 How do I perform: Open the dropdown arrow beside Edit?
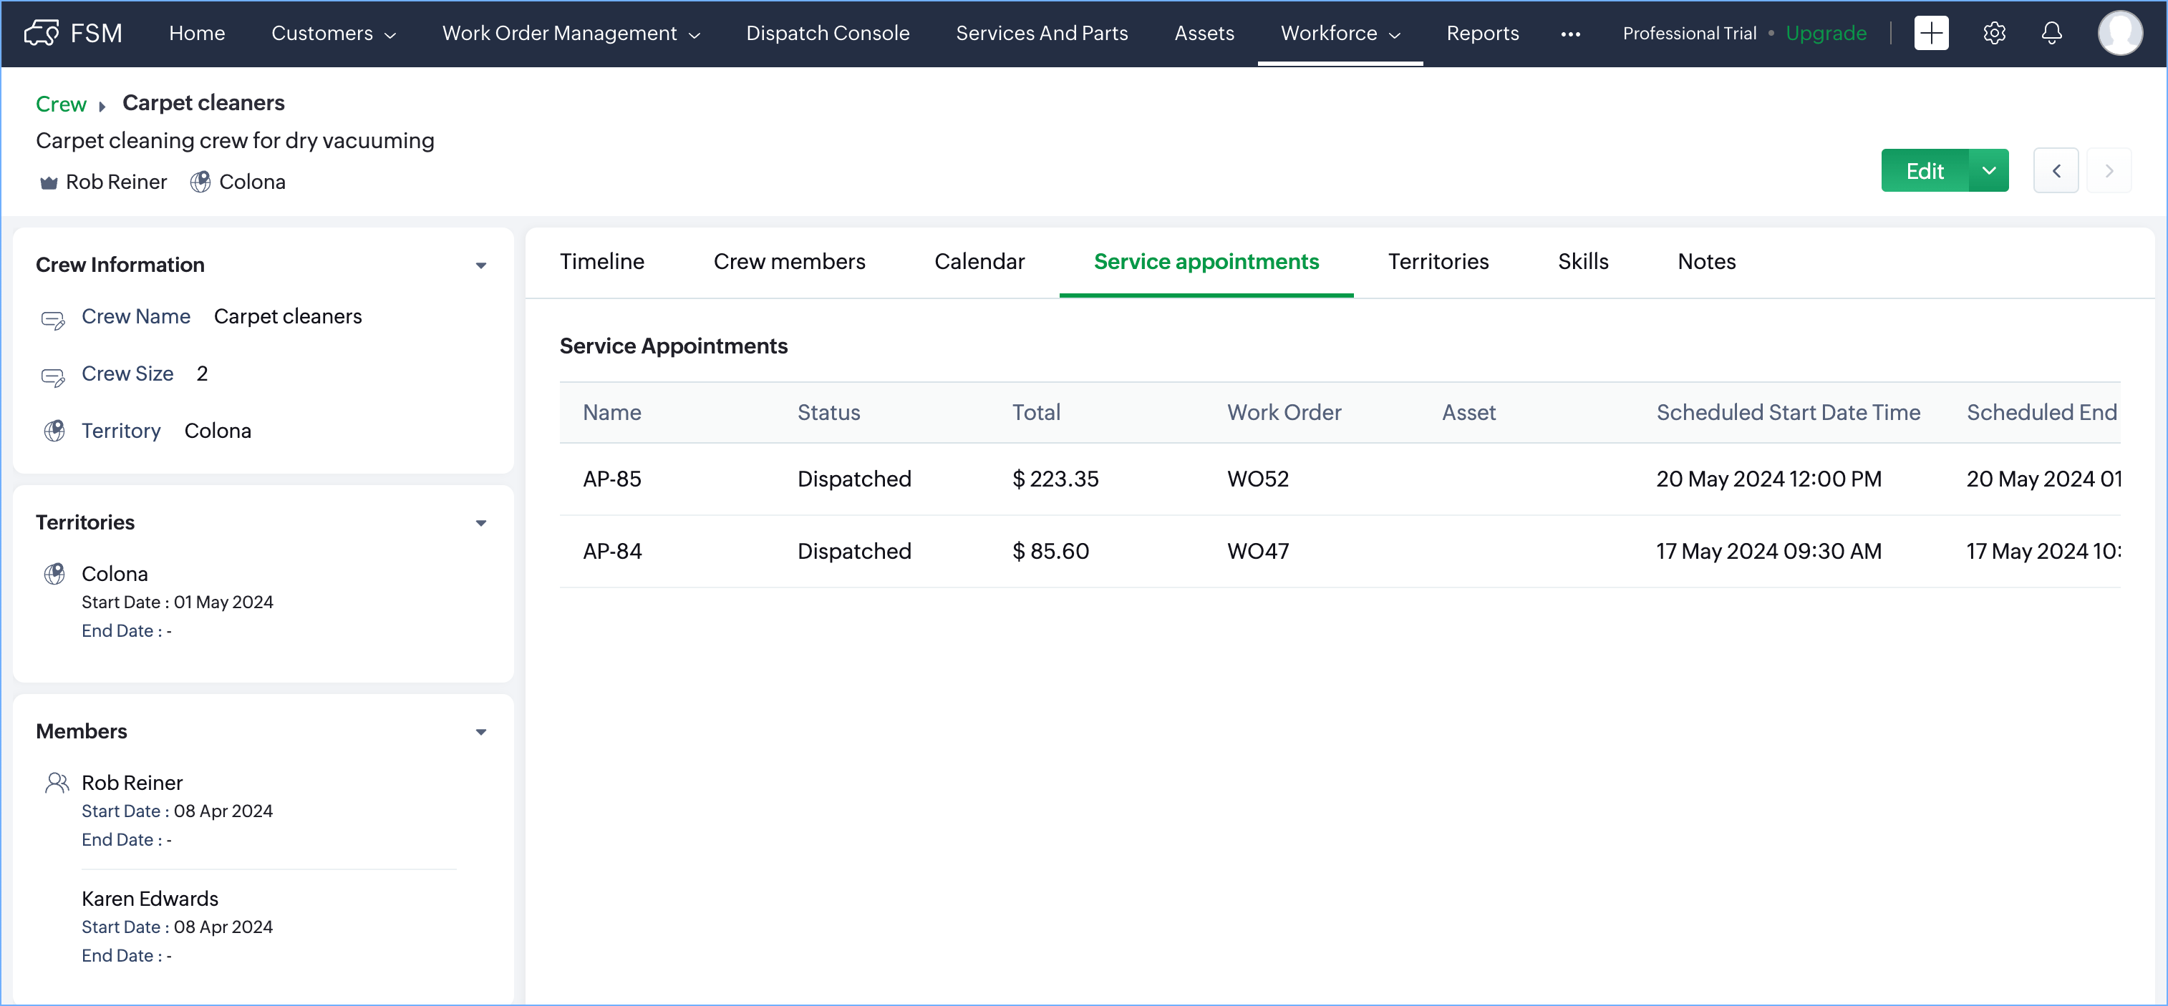coord(1988,171)
